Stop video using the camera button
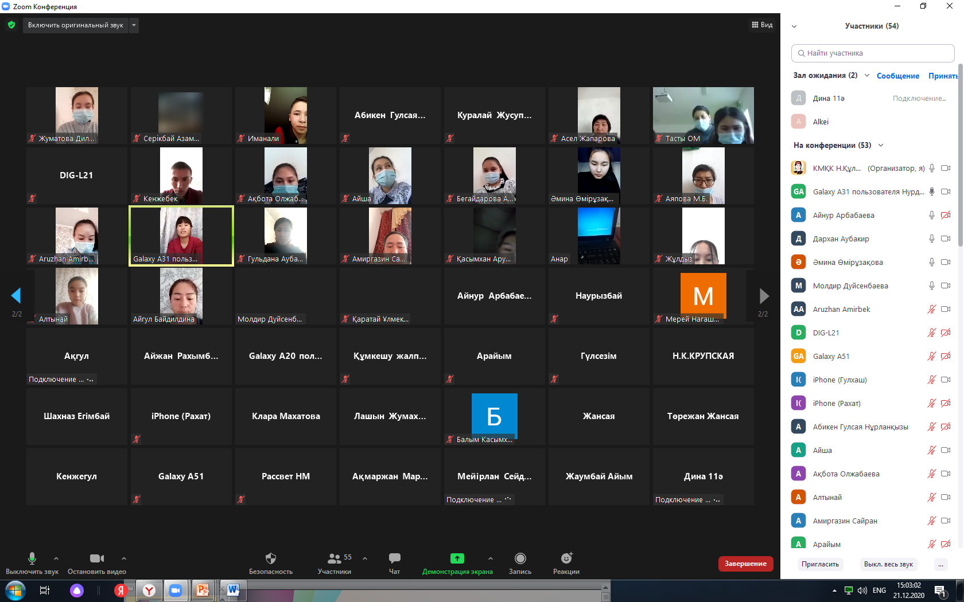This screenshot has width=964, height=602. tap(96, 558)
